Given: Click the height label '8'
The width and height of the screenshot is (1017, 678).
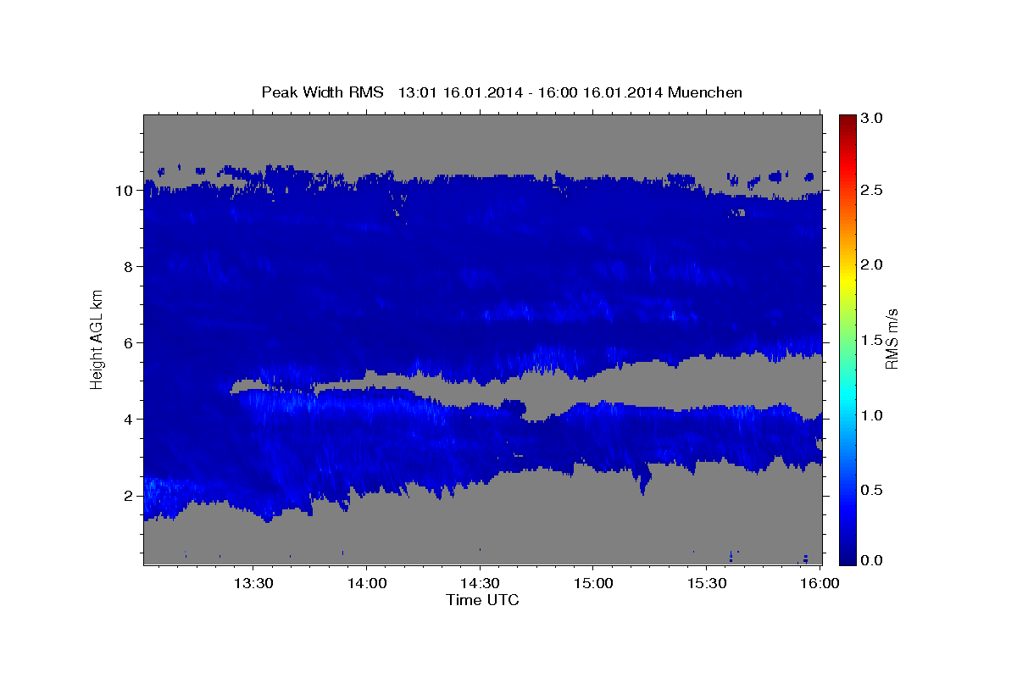Looking at the screenshot, I should [x=128, y=266].
